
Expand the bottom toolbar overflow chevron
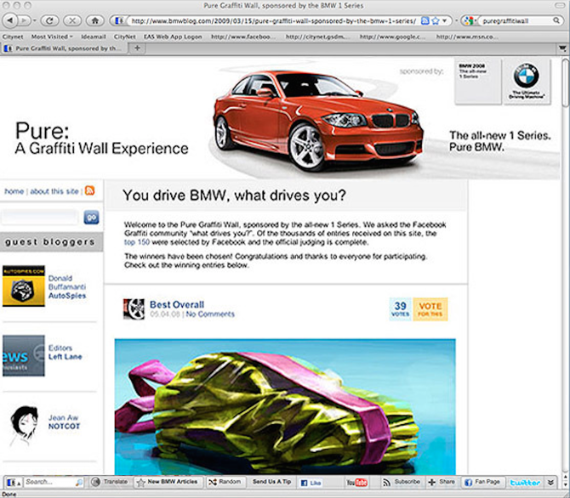[x=550, y=483]
